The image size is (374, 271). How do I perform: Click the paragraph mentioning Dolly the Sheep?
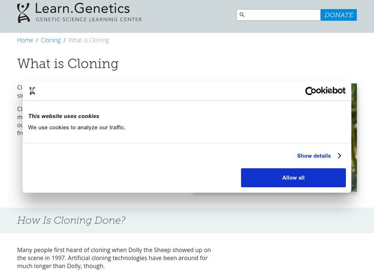coord(114,258)
